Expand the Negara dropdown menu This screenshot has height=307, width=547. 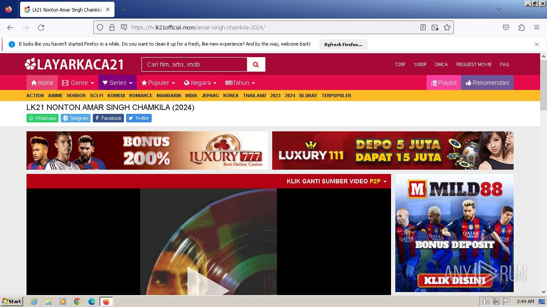(200, 83)
